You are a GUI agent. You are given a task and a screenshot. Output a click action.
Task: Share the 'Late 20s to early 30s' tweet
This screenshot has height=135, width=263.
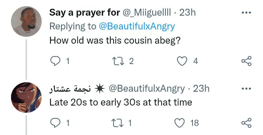pos(247,123)
